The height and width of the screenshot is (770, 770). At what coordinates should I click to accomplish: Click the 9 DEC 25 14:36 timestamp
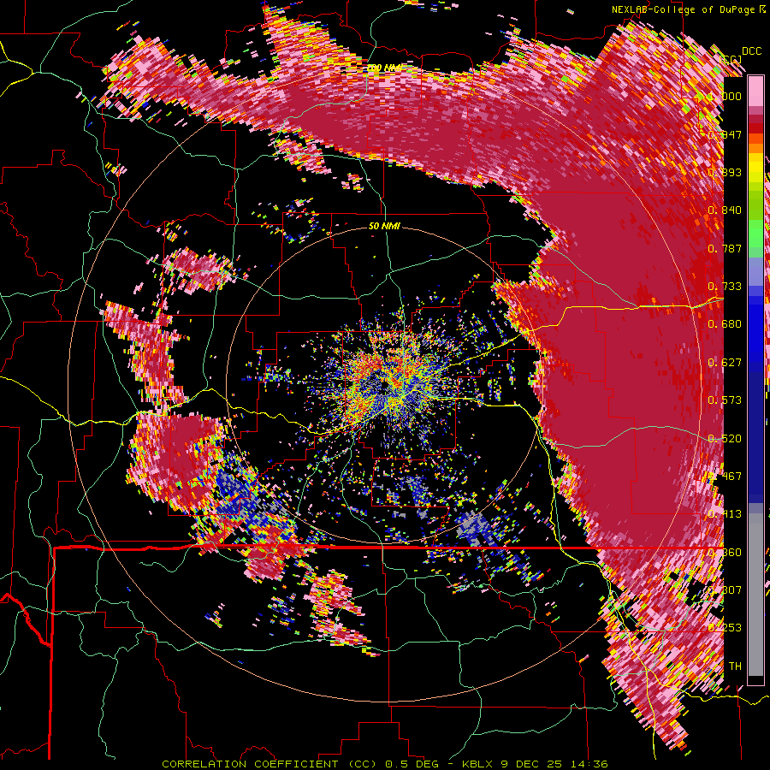[x=554, y=764]
